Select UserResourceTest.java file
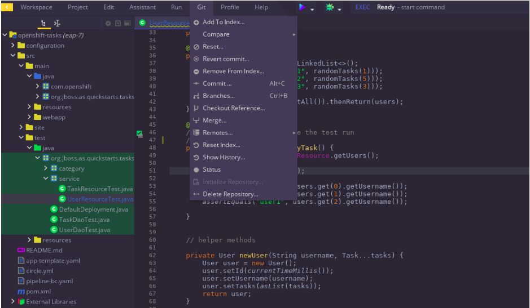The image size is (530, 308). [x=100, y=199]
